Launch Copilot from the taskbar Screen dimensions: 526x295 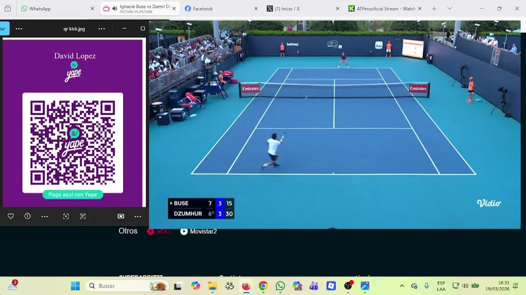coord(195,286)
